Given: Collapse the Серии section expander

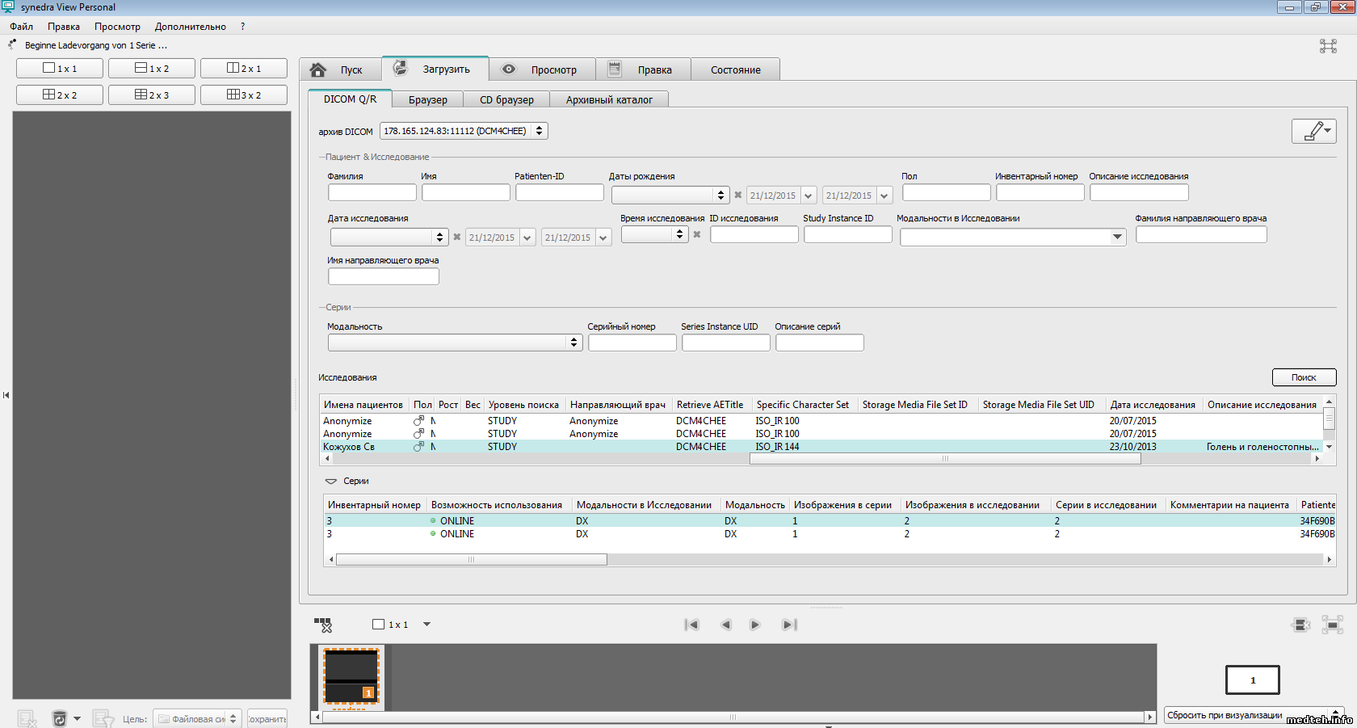Looking at the screenshot, I should click(x=330, y=481).
